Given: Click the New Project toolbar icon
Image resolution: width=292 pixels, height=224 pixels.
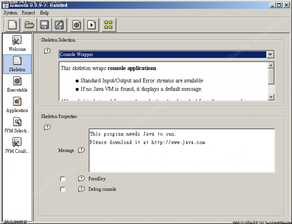Looking at the screenshot, I should pos(13,25).
